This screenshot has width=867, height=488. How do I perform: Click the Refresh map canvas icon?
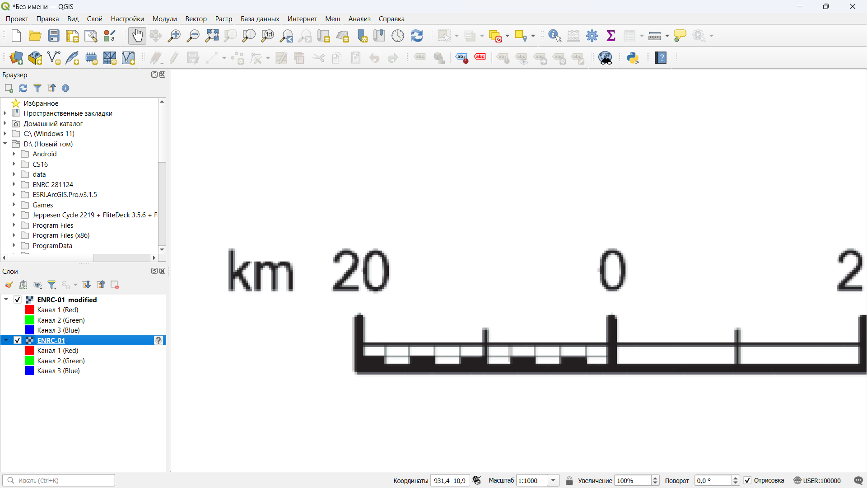[417, 36]
